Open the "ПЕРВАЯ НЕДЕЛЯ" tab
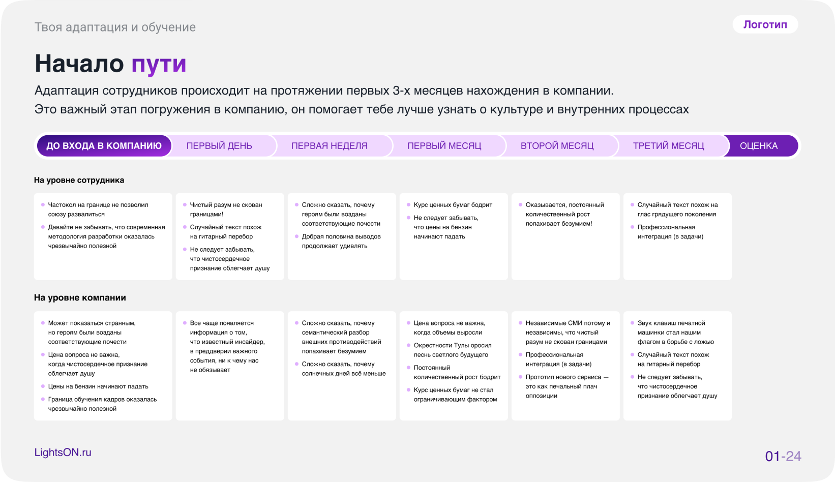The image size is (835, 482). [329, 145]
